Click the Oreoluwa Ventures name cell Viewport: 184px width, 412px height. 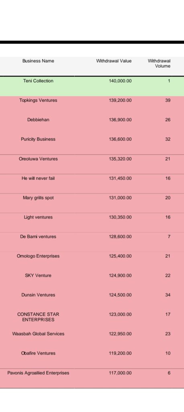[x=38, y=159]
